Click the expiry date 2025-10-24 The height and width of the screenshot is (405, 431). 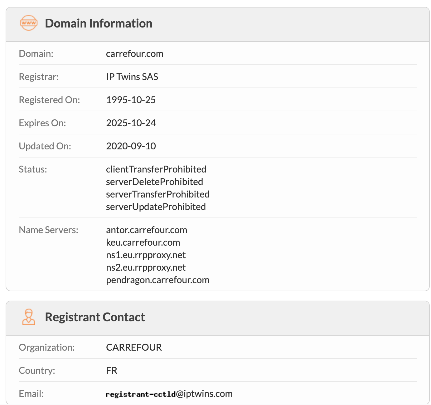[131, 123]
